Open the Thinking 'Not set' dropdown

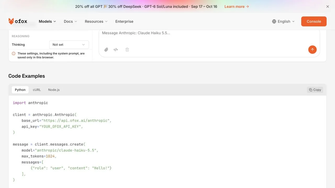pyautogui.click(x=69, y=45)
